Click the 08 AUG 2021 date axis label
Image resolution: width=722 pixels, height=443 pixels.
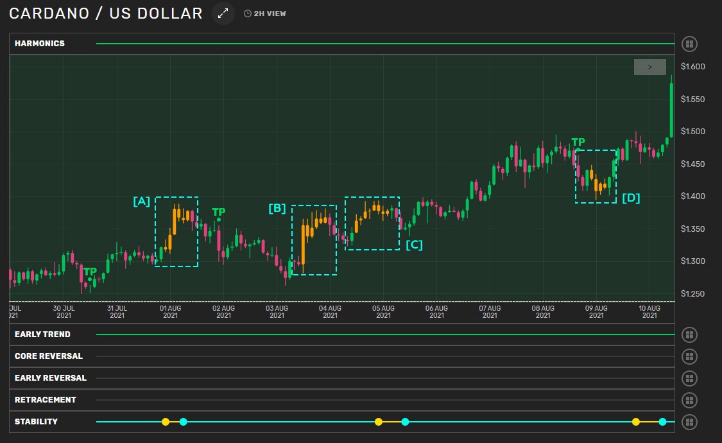(x=544, y=312)
